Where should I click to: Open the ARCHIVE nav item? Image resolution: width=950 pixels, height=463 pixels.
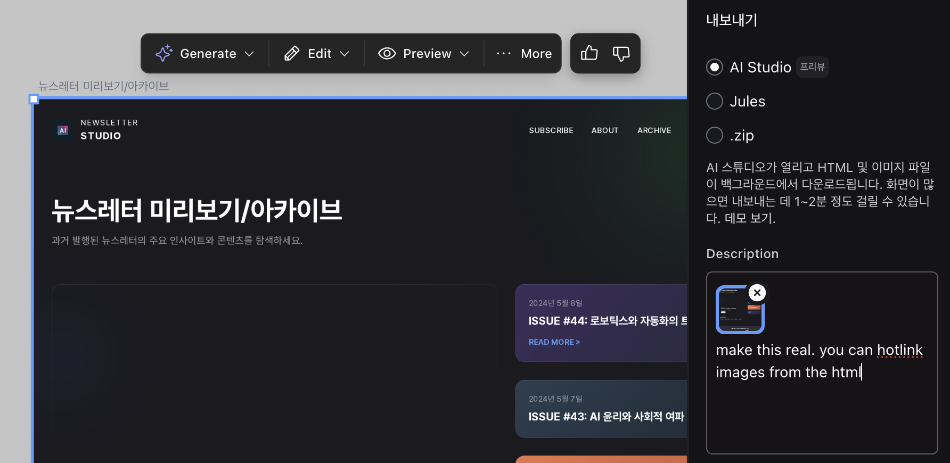654,130
